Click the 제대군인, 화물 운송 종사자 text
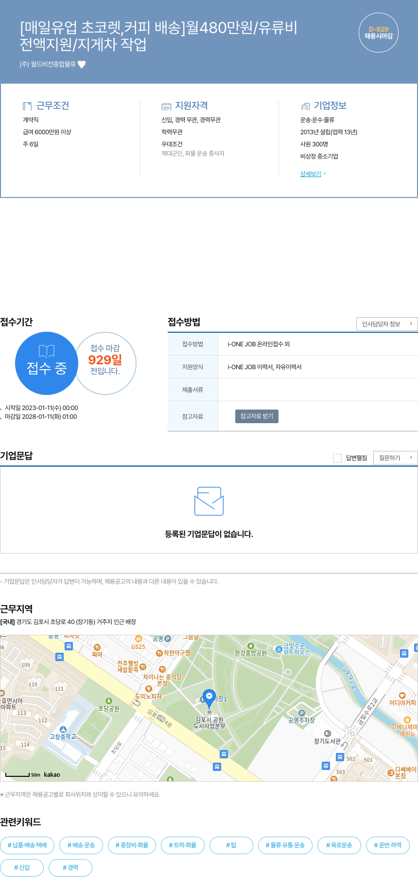The image size is (418, 877). 193,153
